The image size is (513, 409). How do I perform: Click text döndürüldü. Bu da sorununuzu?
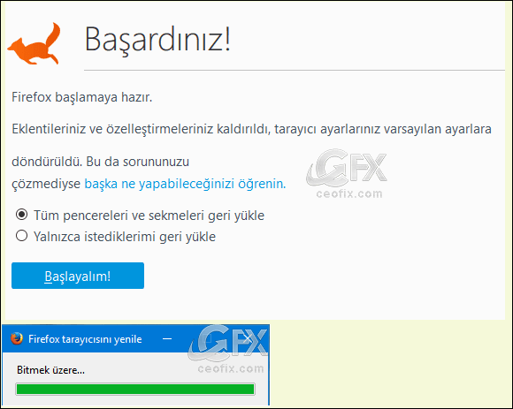[101, 162]
